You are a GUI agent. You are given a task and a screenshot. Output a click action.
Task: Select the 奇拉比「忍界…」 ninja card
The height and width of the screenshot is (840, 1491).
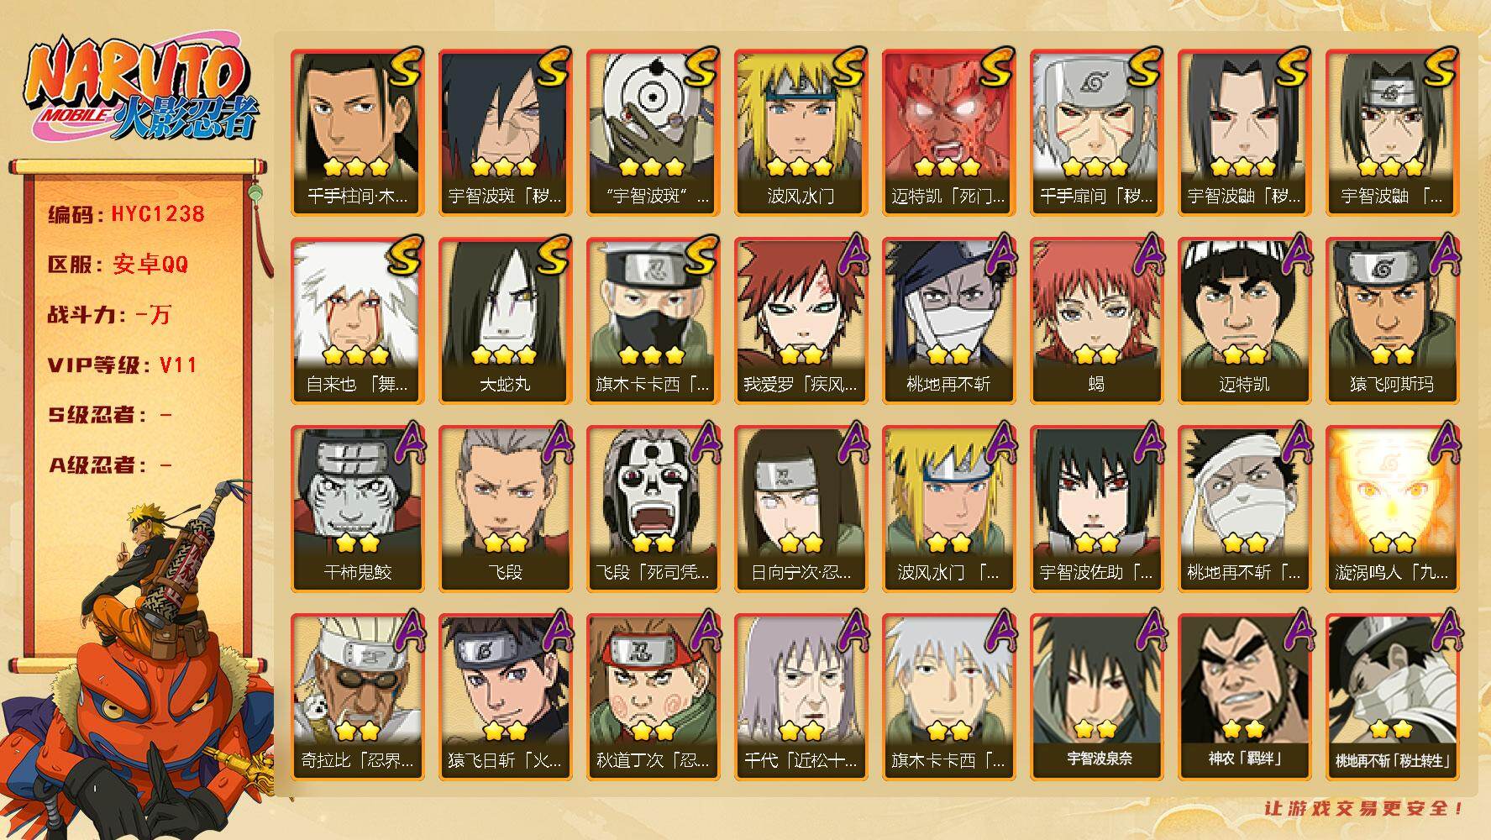(357, 697)
